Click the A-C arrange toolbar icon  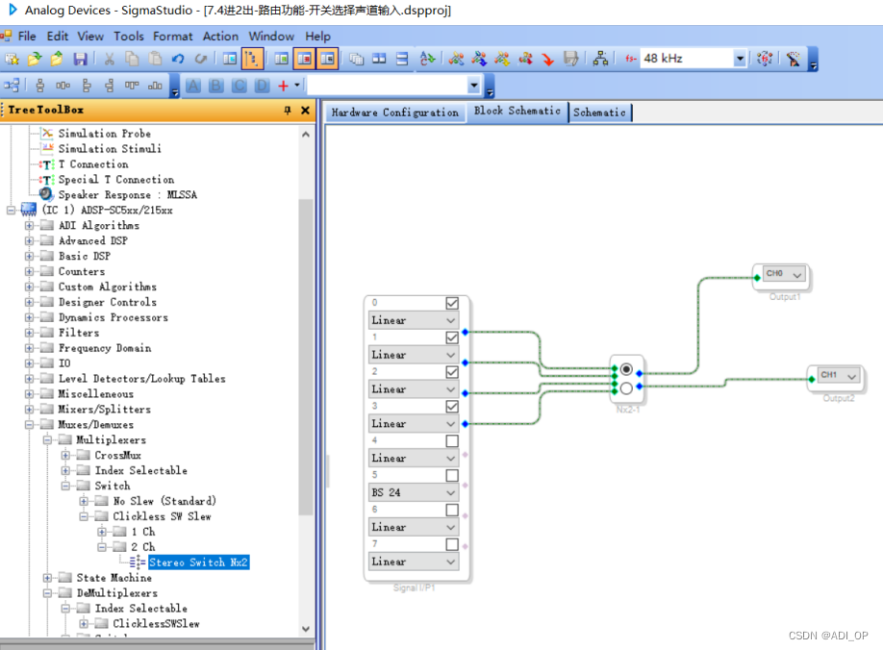pos(427,59)
